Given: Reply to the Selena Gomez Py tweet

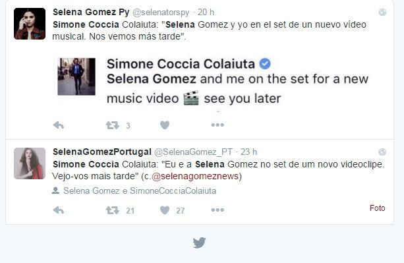Looking at the screenshot, I should click(59, 125).
